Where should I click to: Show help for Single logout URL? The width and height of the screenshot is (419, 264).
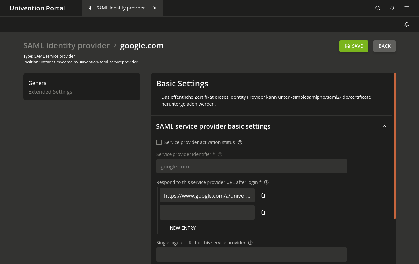click(x=250, y=243)
